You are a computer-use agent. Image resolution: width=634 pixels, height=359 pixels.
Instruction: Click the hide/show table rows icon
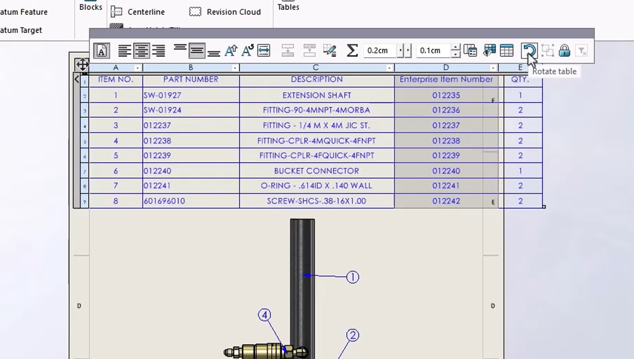pyautogui.click(x=489, y=51)
